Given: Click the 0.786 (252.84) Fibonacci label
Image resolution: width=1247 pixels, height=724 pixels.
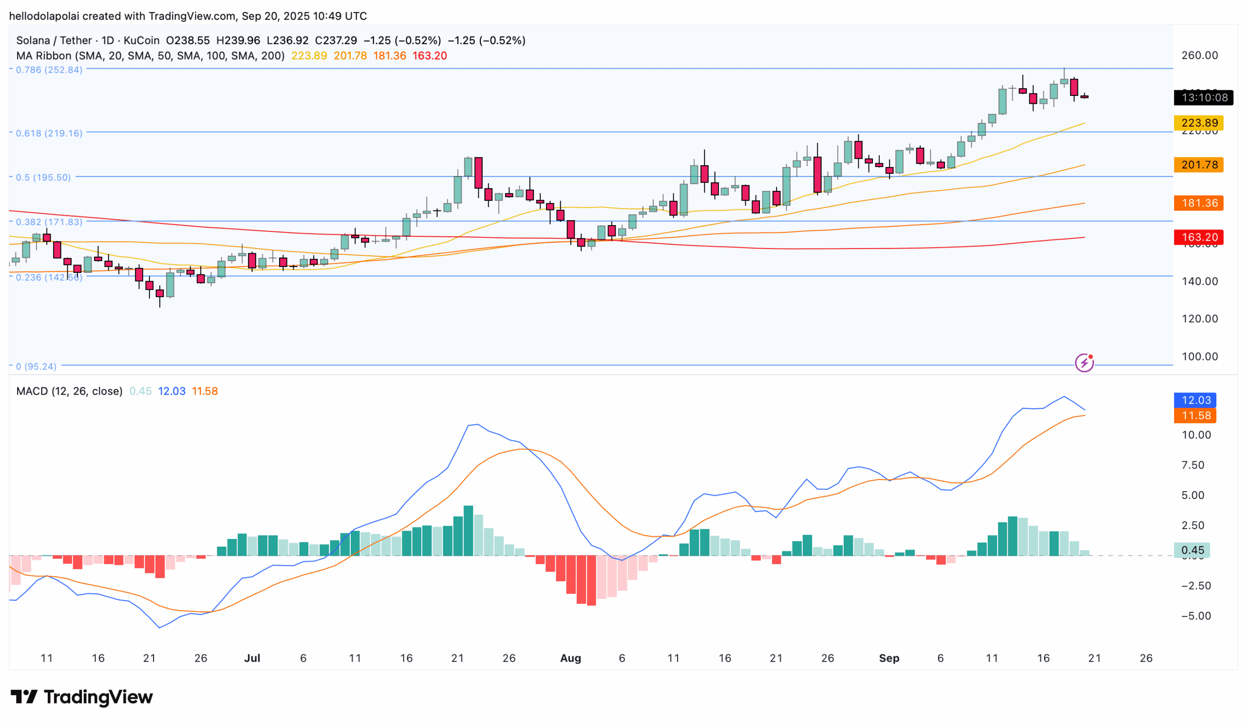Looking at the screenshot, I should point(49,70).
